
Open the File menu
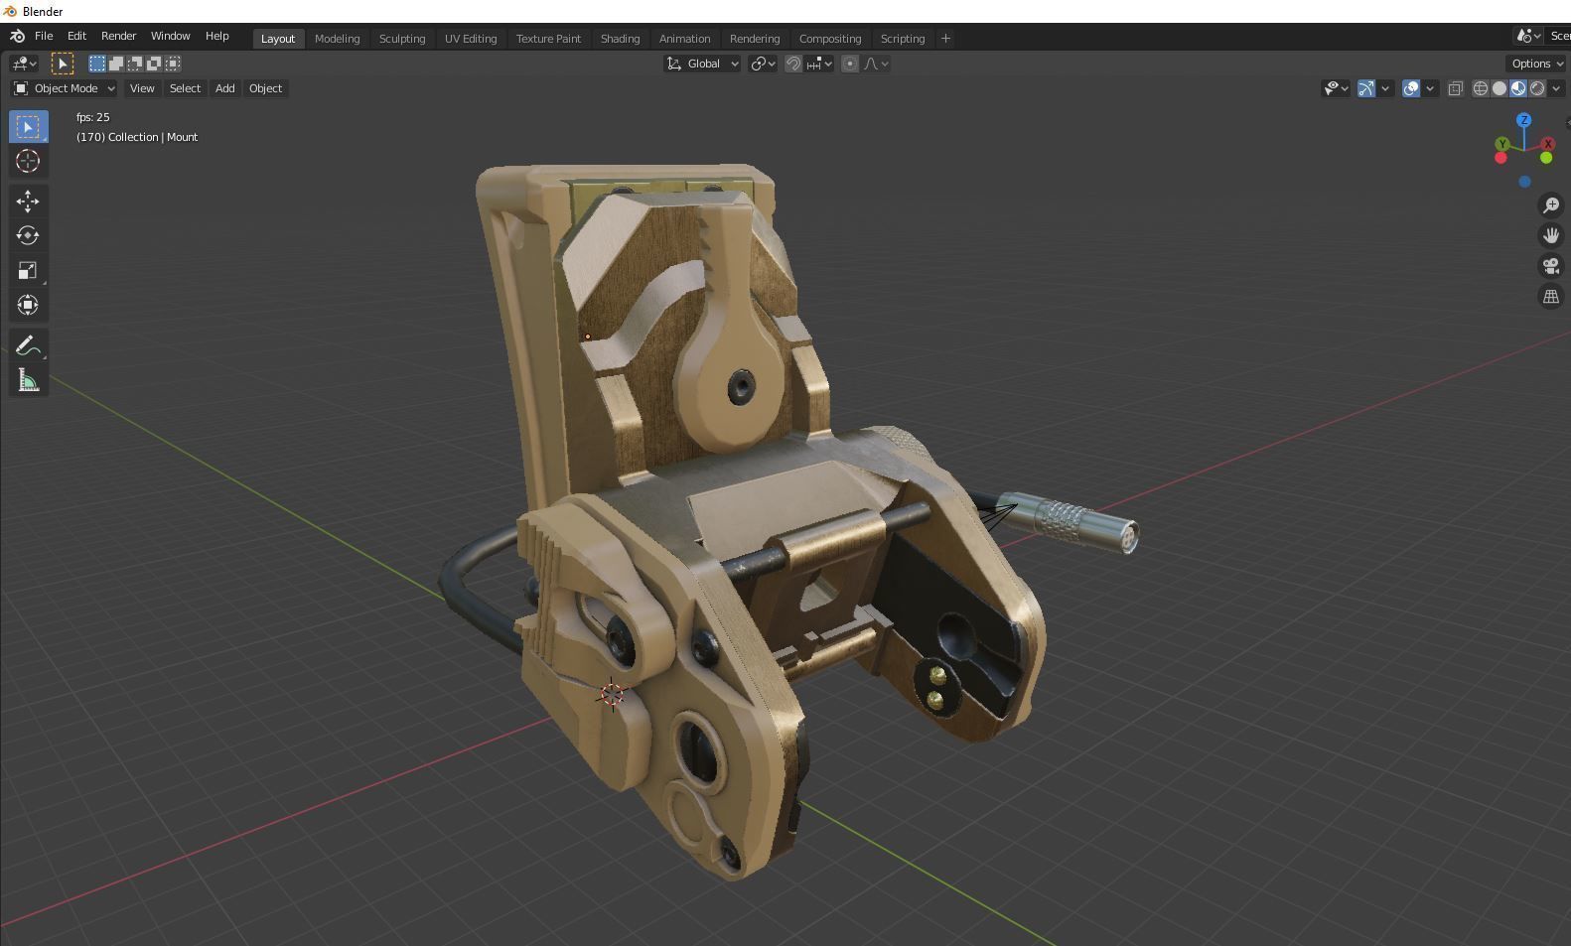(44, 36)
